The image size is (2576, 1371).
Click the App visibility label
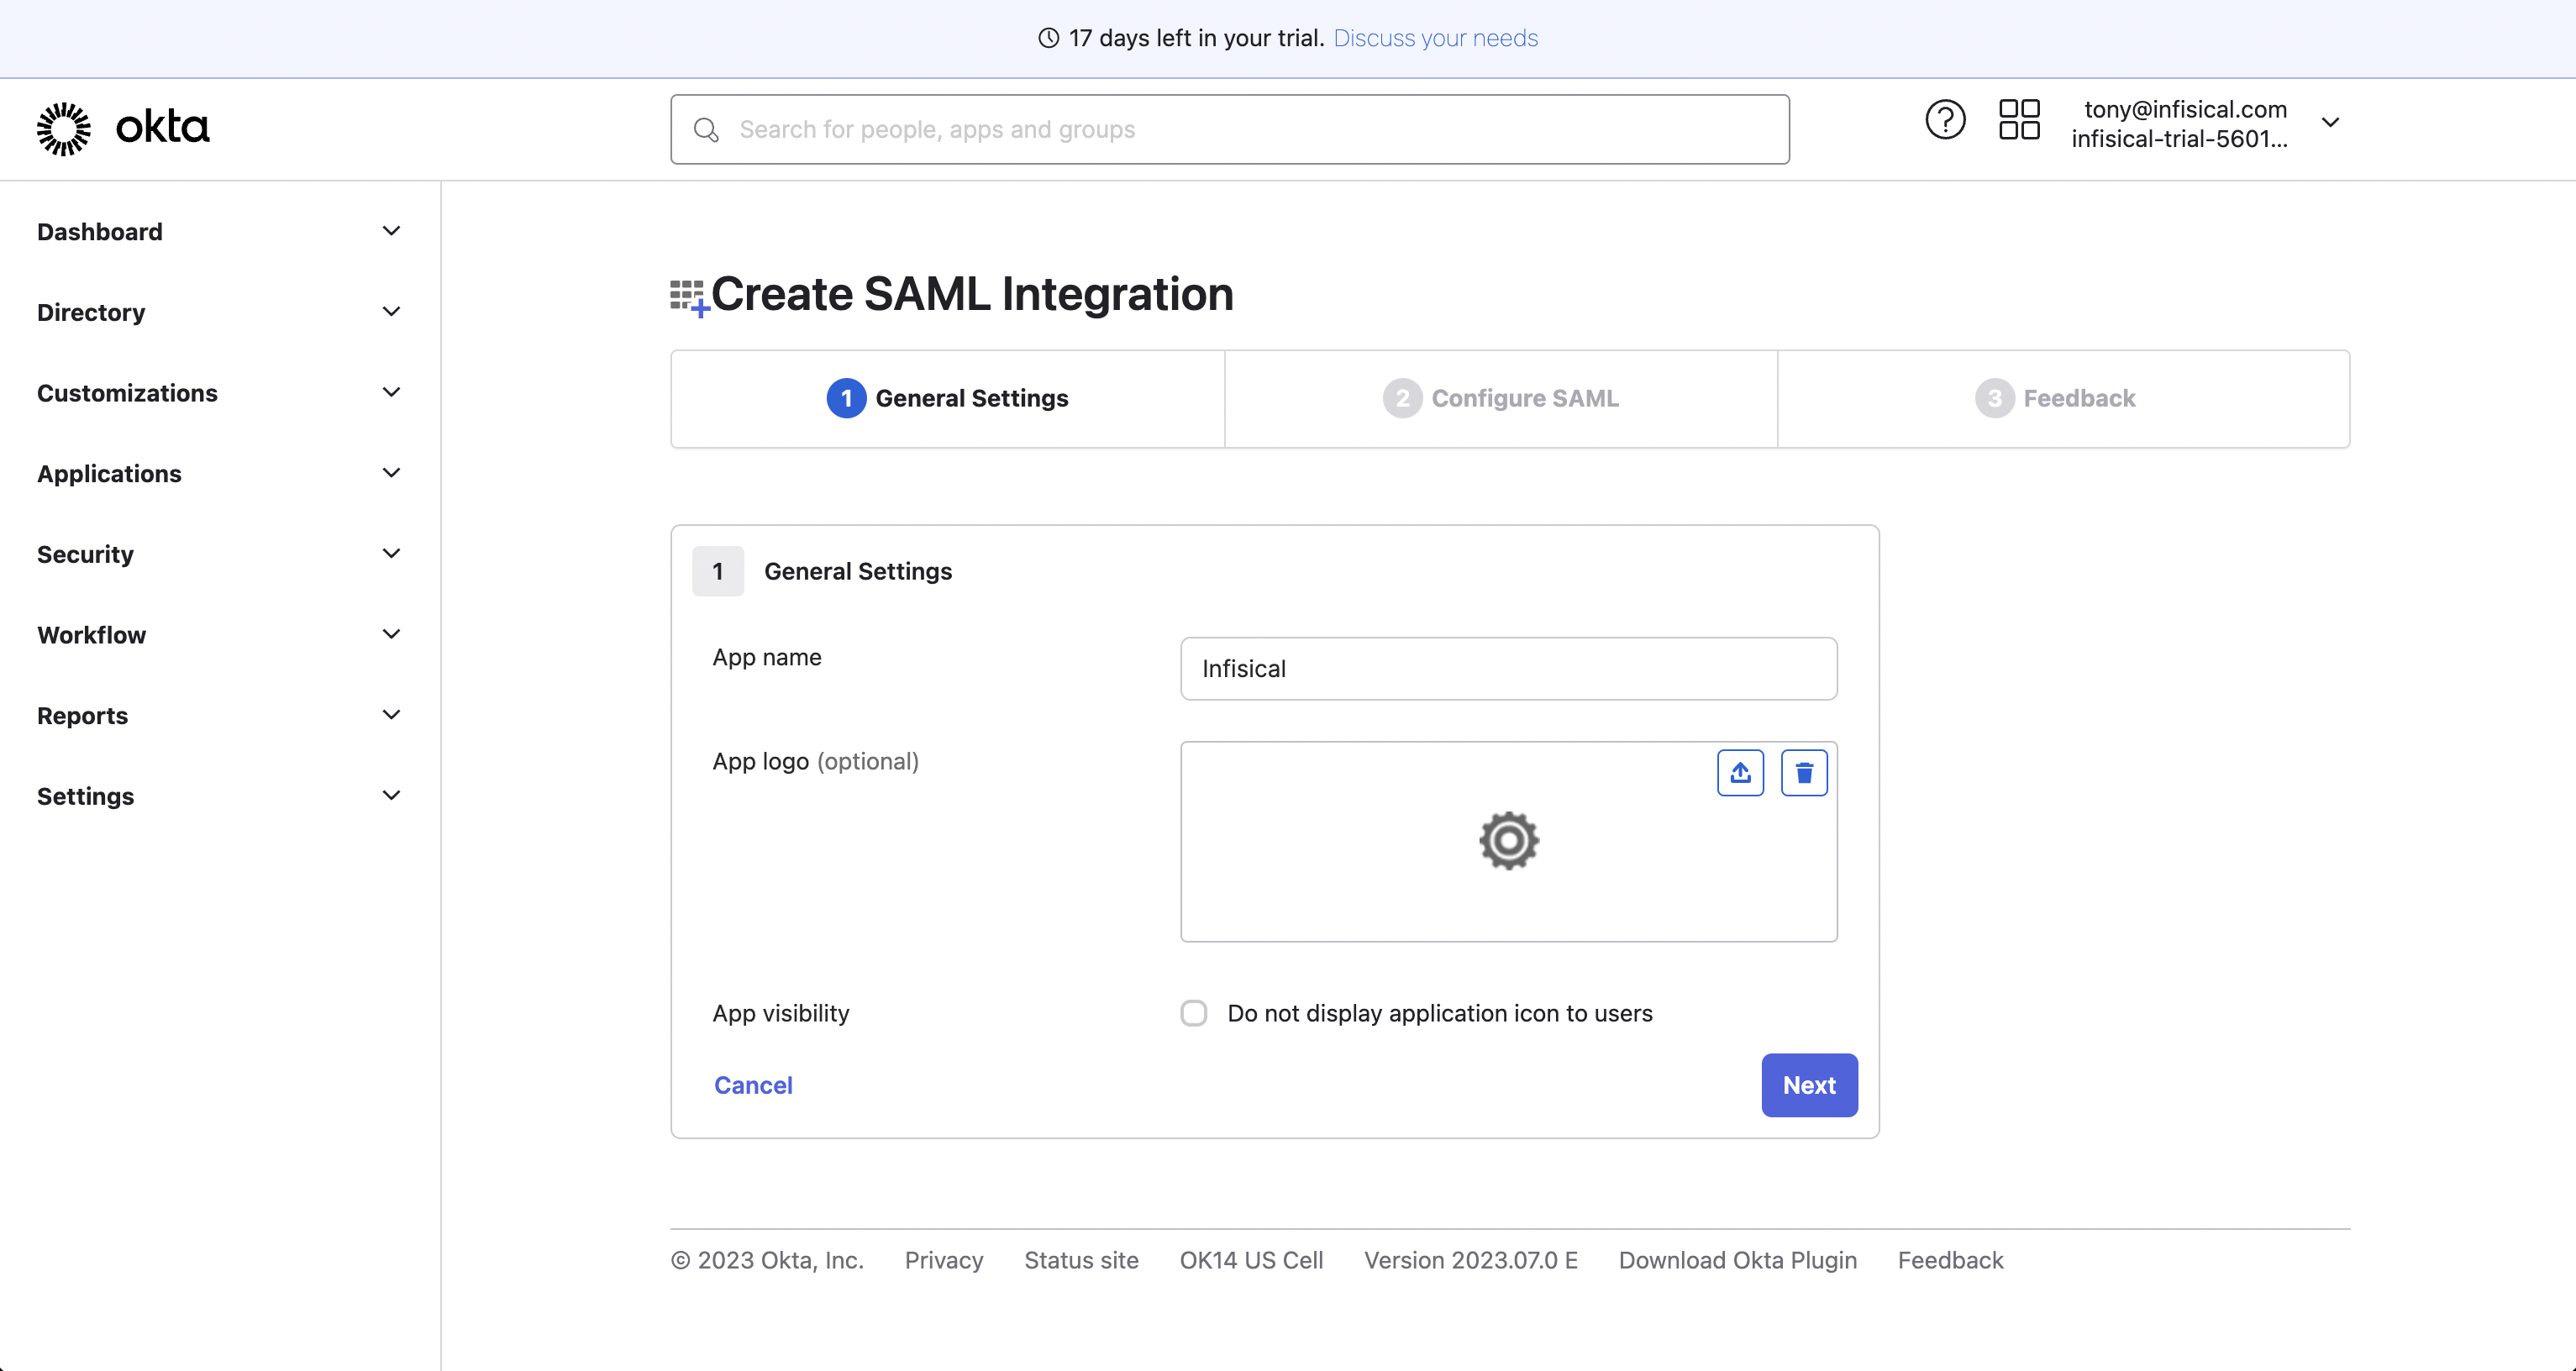(781, 1013)
